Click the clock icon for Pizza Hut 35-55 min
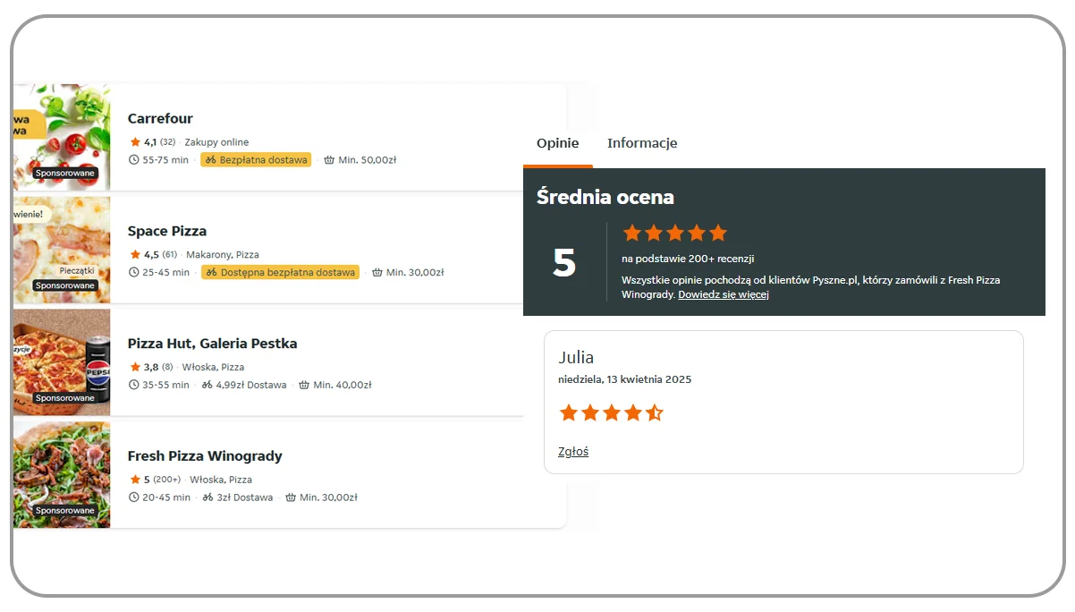 [x=136, y=385]
